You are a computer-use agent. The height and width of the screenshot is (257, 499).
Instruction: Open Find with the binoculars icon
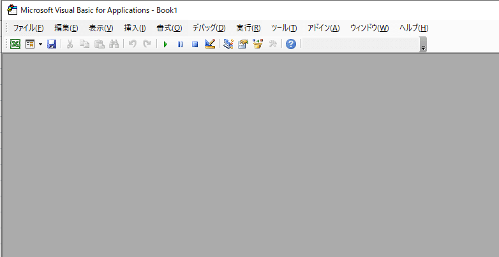[114, 44]
